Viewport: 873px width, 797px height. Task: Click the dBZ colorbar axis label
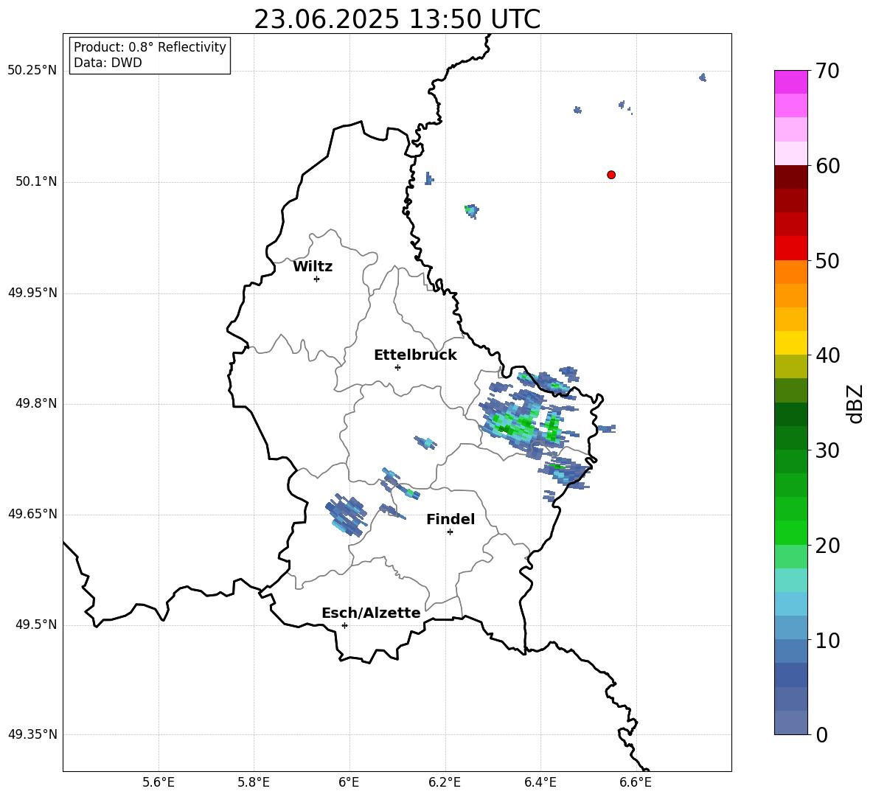tap(855, 404)
